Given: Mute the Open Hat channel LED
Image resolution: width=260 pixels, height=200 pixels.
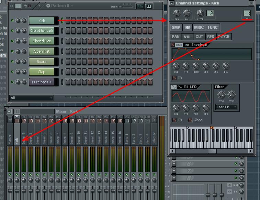Looking at the screenshot, I should click(12, 51).
